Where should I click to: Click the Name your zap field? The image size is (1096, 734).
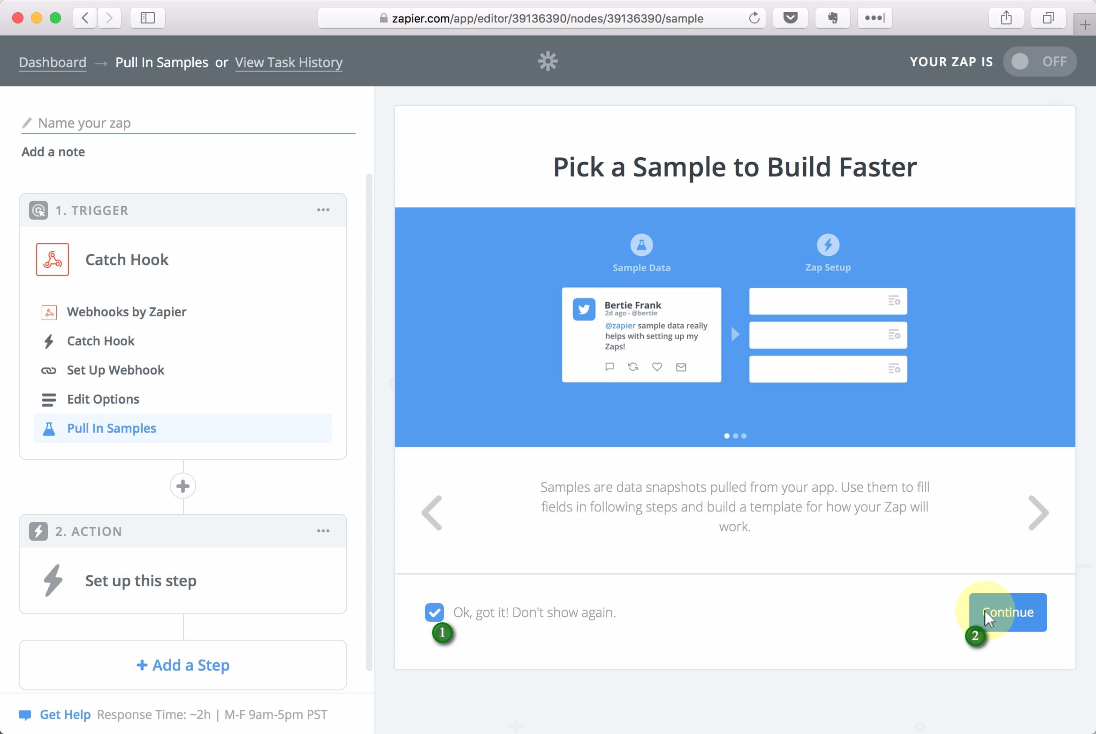pos(188,123)
